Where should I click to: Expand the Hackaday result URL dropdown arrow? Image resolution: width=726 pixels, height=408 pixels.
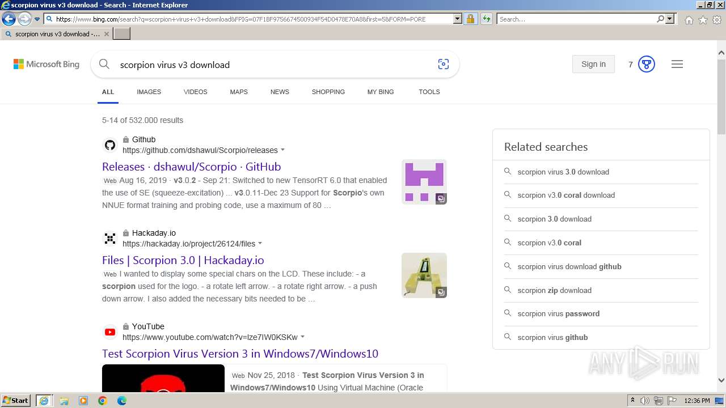260,244
